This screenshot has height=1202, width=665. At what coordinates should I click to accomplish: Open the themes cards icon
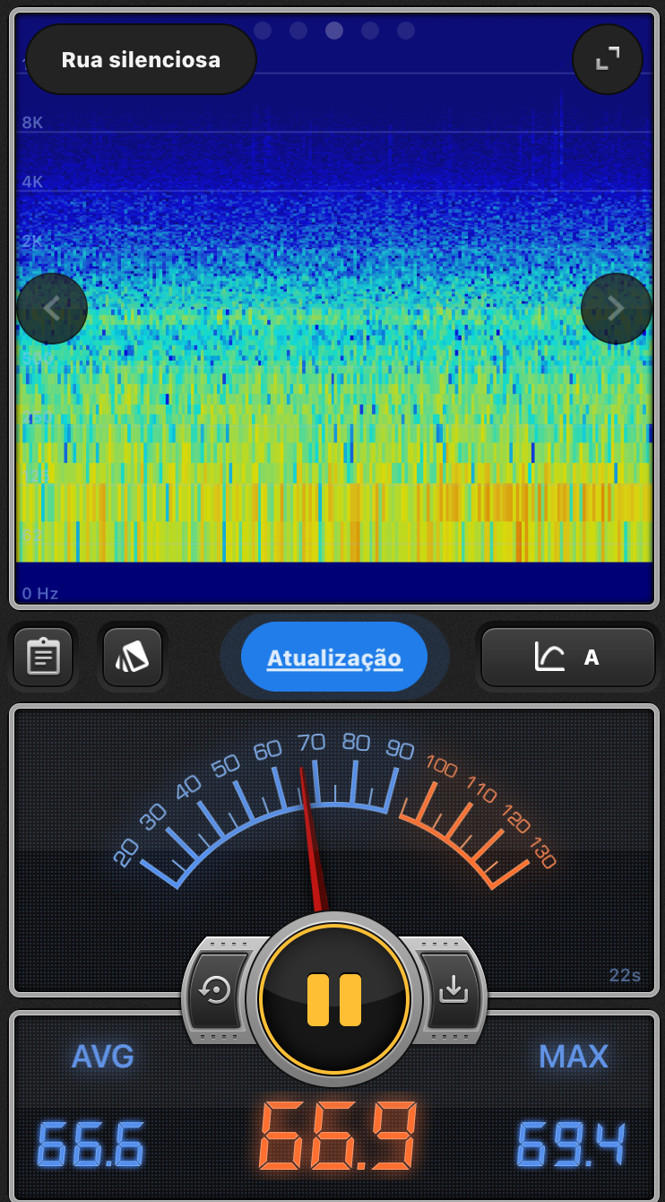[133, 657]
